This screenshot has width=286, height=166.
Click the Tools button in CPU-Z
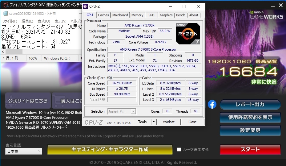coord(143,122)
